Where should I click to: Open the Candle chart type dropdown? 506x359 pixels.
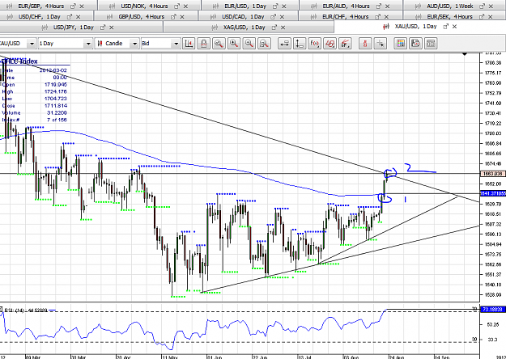(134, 44)
